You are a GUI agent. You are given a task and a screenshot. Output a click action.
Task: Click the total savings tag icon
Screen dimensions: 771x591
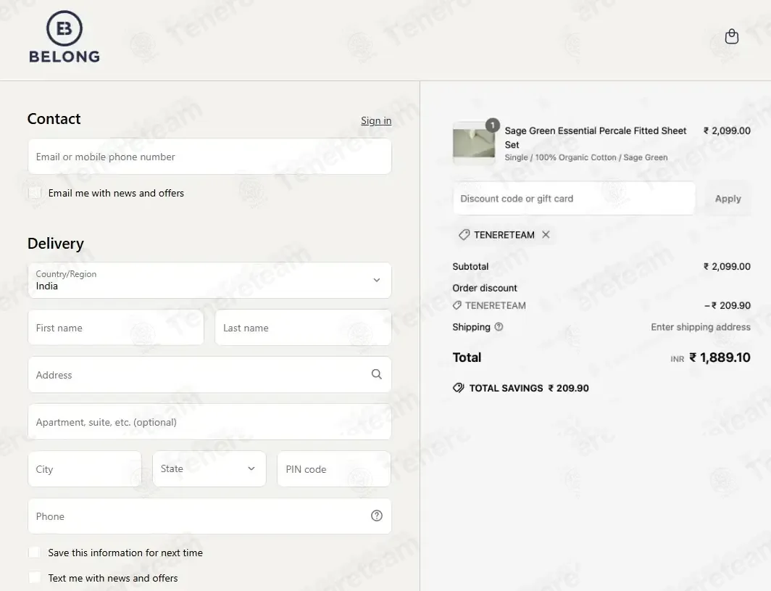pyautogui.click(x=458, y=388)
